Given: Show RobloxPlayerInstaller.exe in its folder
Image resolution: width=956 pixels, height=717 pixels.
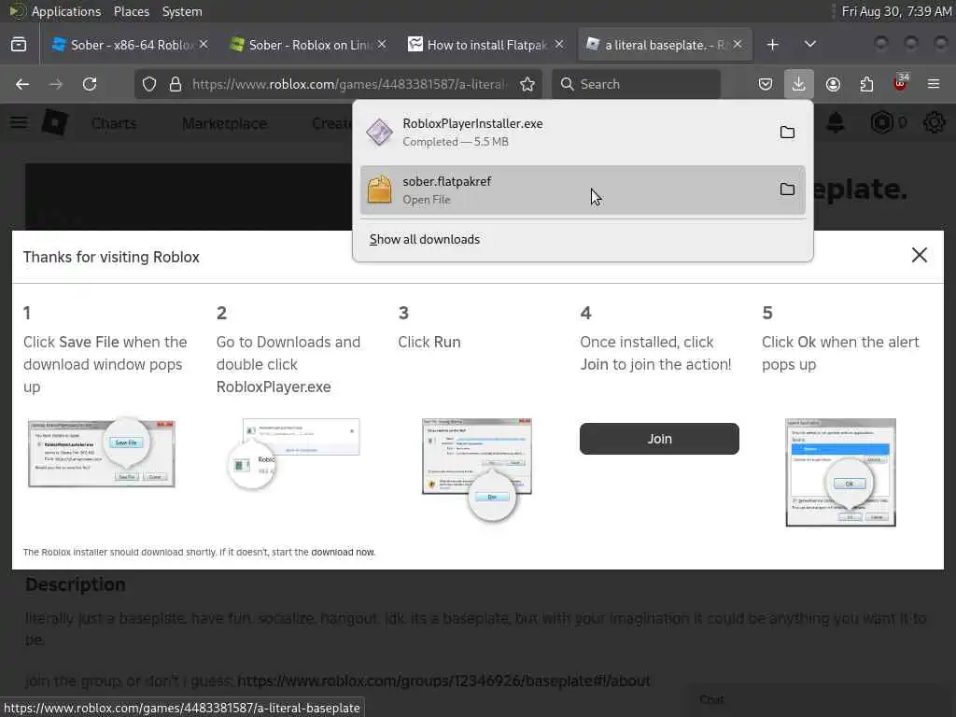Looking at the screenshot, I should (x=787, y=133).
